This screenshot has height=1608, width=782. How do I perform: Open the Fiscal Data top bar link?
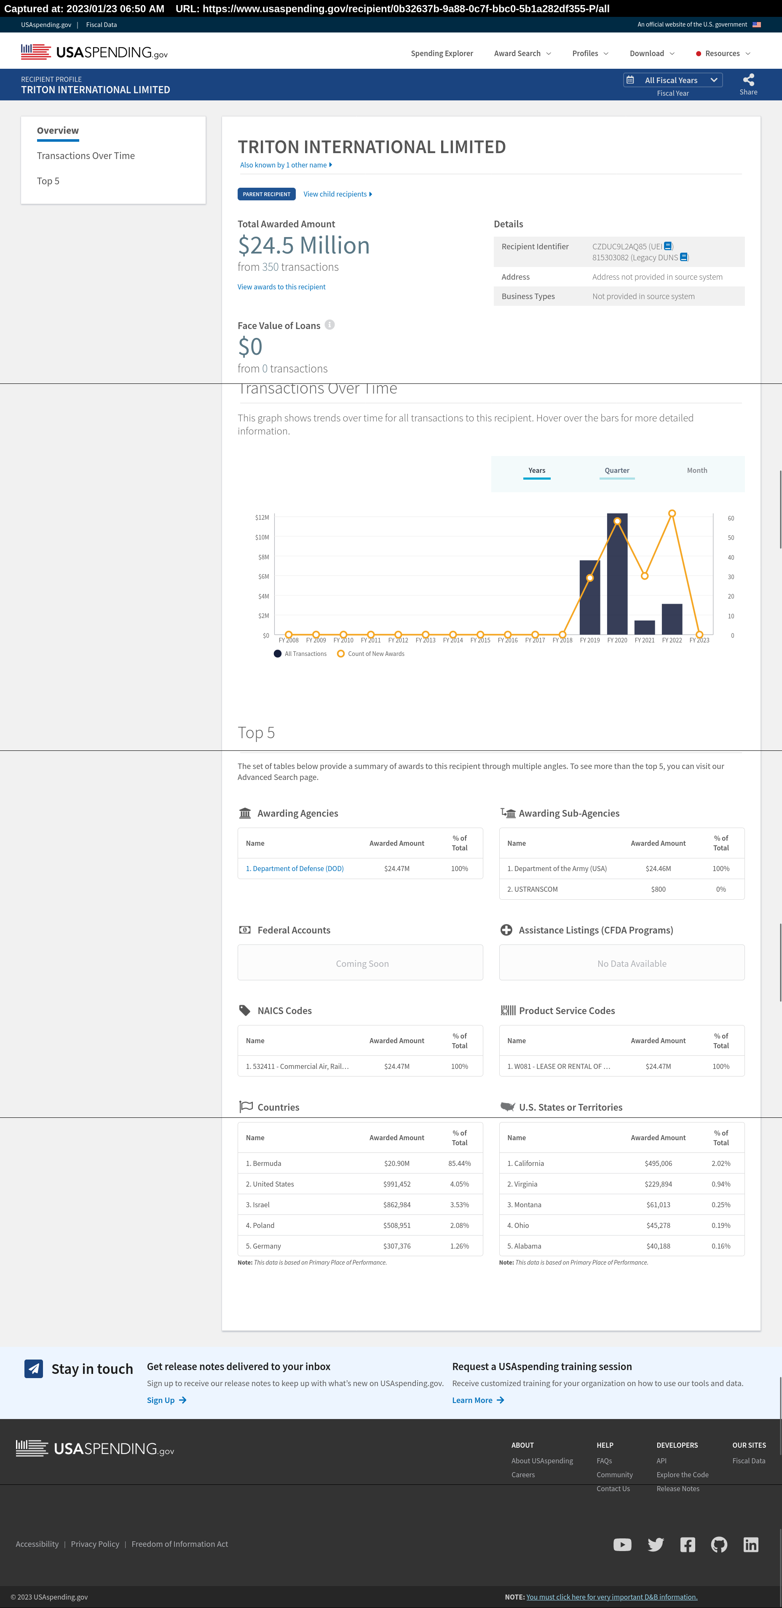pos(101,24)
